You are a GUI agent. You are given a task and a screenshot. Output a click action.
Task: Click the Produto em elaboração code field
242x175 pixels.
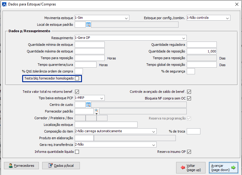click(84, 138)
